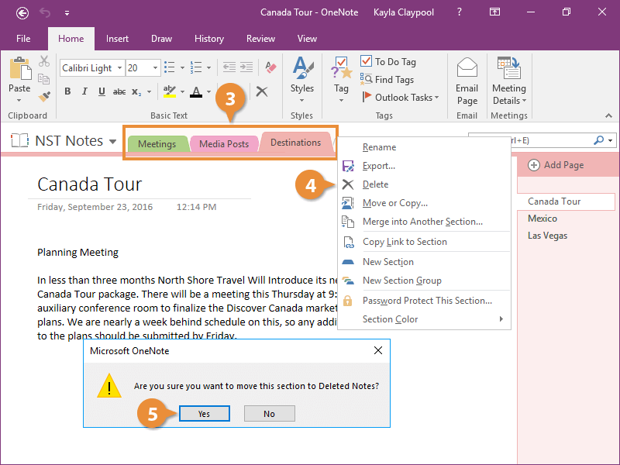Select the Las Vegas page
620x465 pixels.
coord(547,236)
